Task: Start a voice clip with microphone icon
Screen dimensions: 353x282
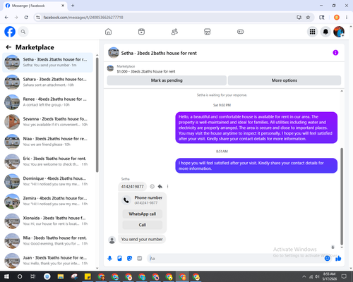Action: [x=109, y=259]
